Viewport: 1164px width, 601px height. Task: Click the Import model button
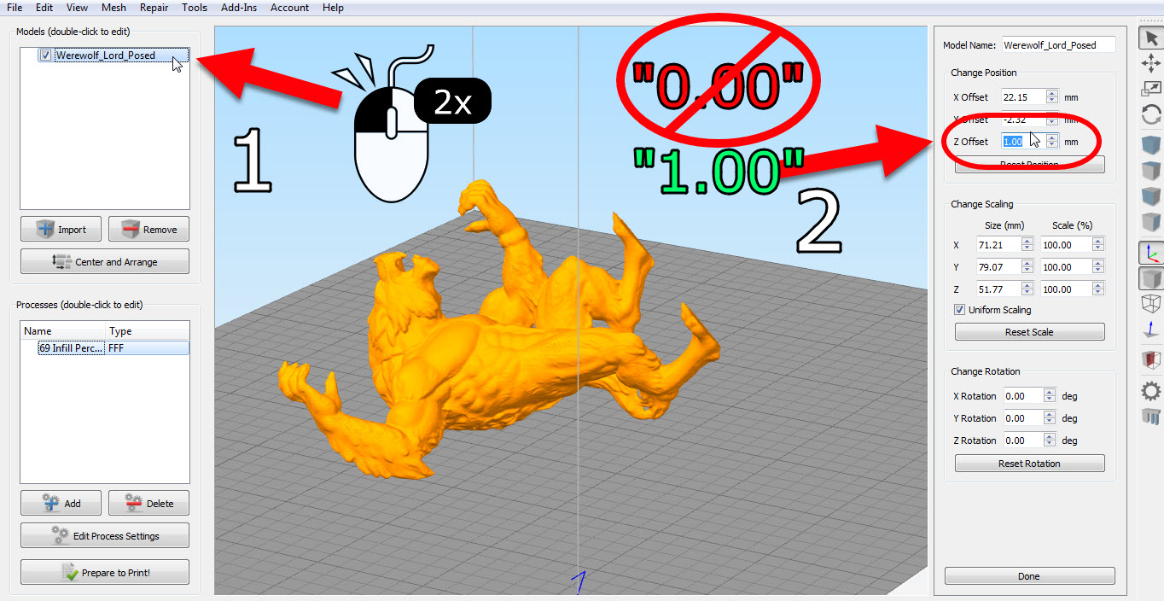click(61, 230)
